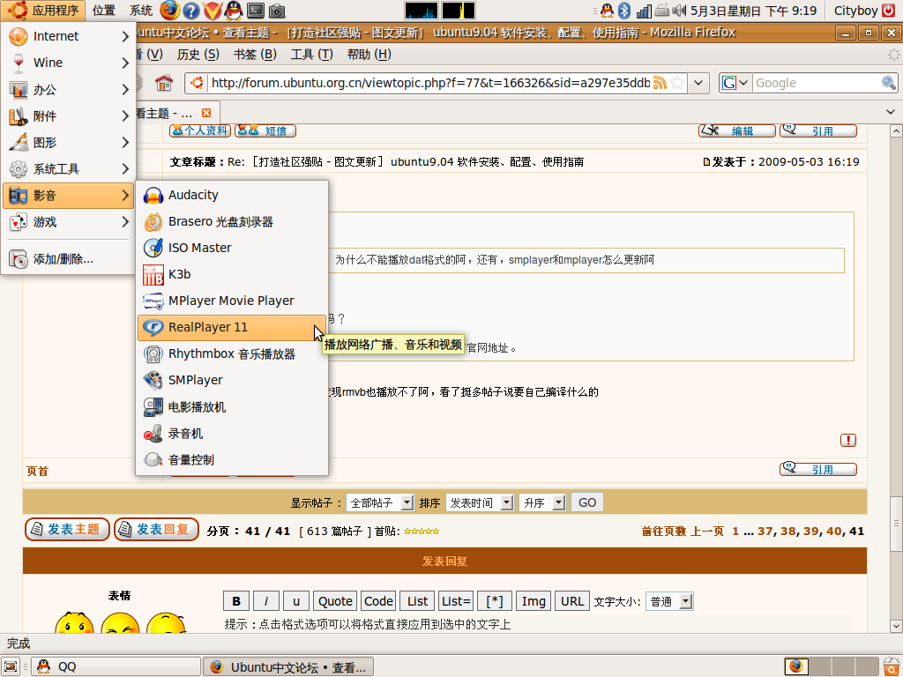This screenshot has height=677, width=903.
Task: Click the RSS feed icon in address bar
Action: pos(660,83)
